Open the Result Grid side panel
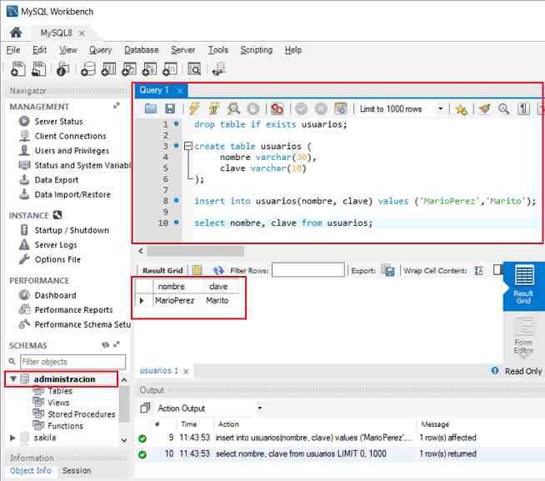The height and width of the screenshot is (481, 545). tap(523, 283)
